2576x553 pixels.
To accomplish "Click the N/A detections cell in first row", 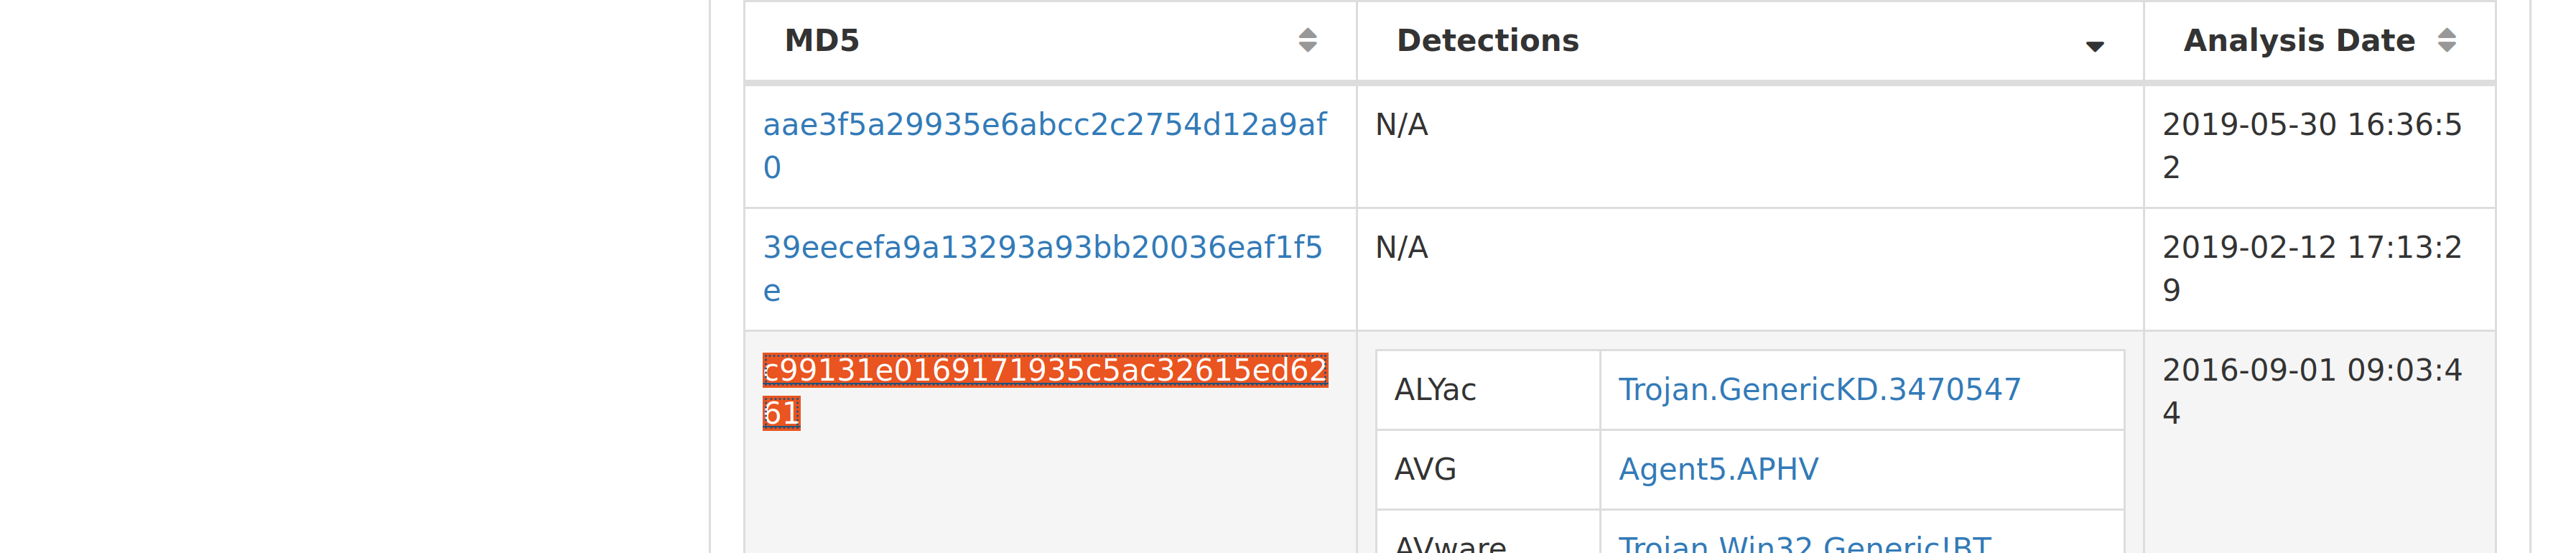I will click(x=1750, y=146).
